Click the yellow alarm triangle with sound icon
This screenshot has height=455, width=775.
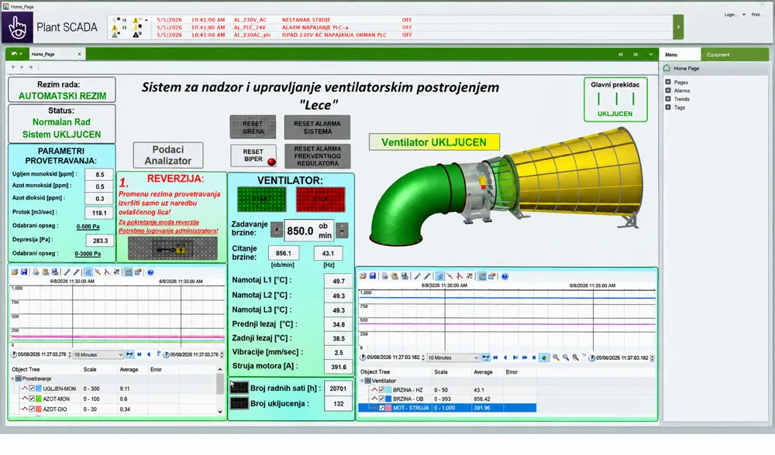[137, 20]
